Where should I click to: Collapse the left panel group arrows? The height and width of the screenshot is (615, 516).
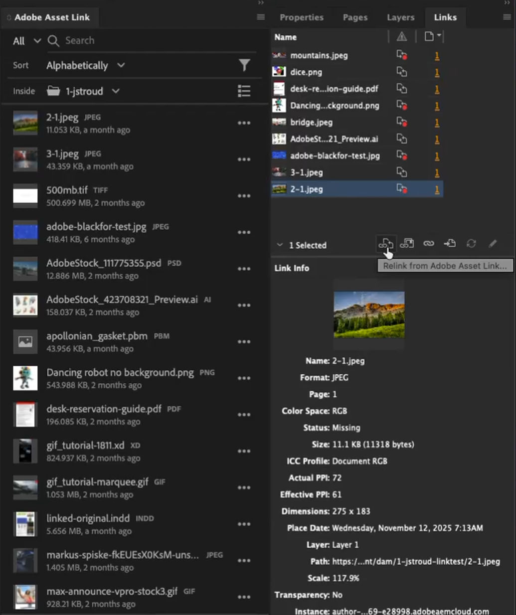point(260,3)
